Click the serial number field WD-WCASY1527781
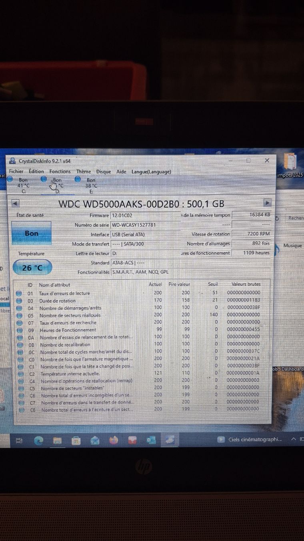304x541 pixels. (145, 225)
